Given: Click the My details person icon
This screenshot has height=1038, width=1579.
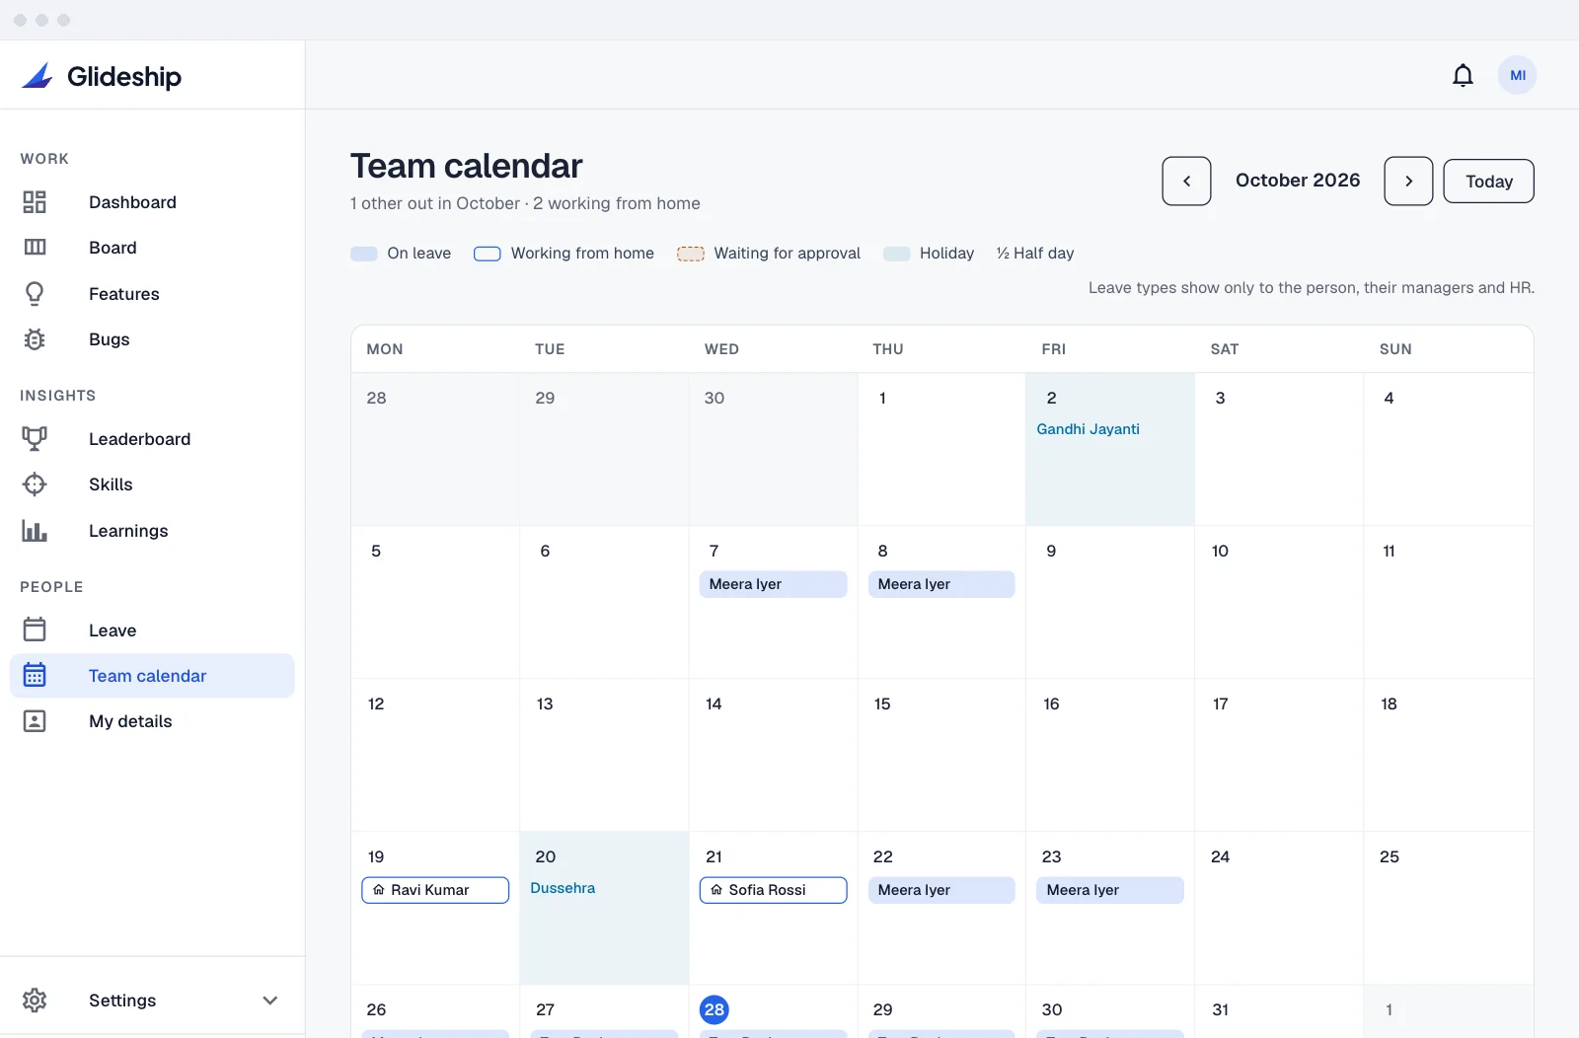Looking at the screenshot, I should coord(35,721).
